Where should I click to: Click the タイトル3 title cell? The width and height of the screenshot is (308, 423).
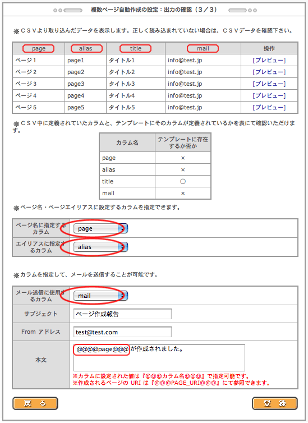coord(136,84)
